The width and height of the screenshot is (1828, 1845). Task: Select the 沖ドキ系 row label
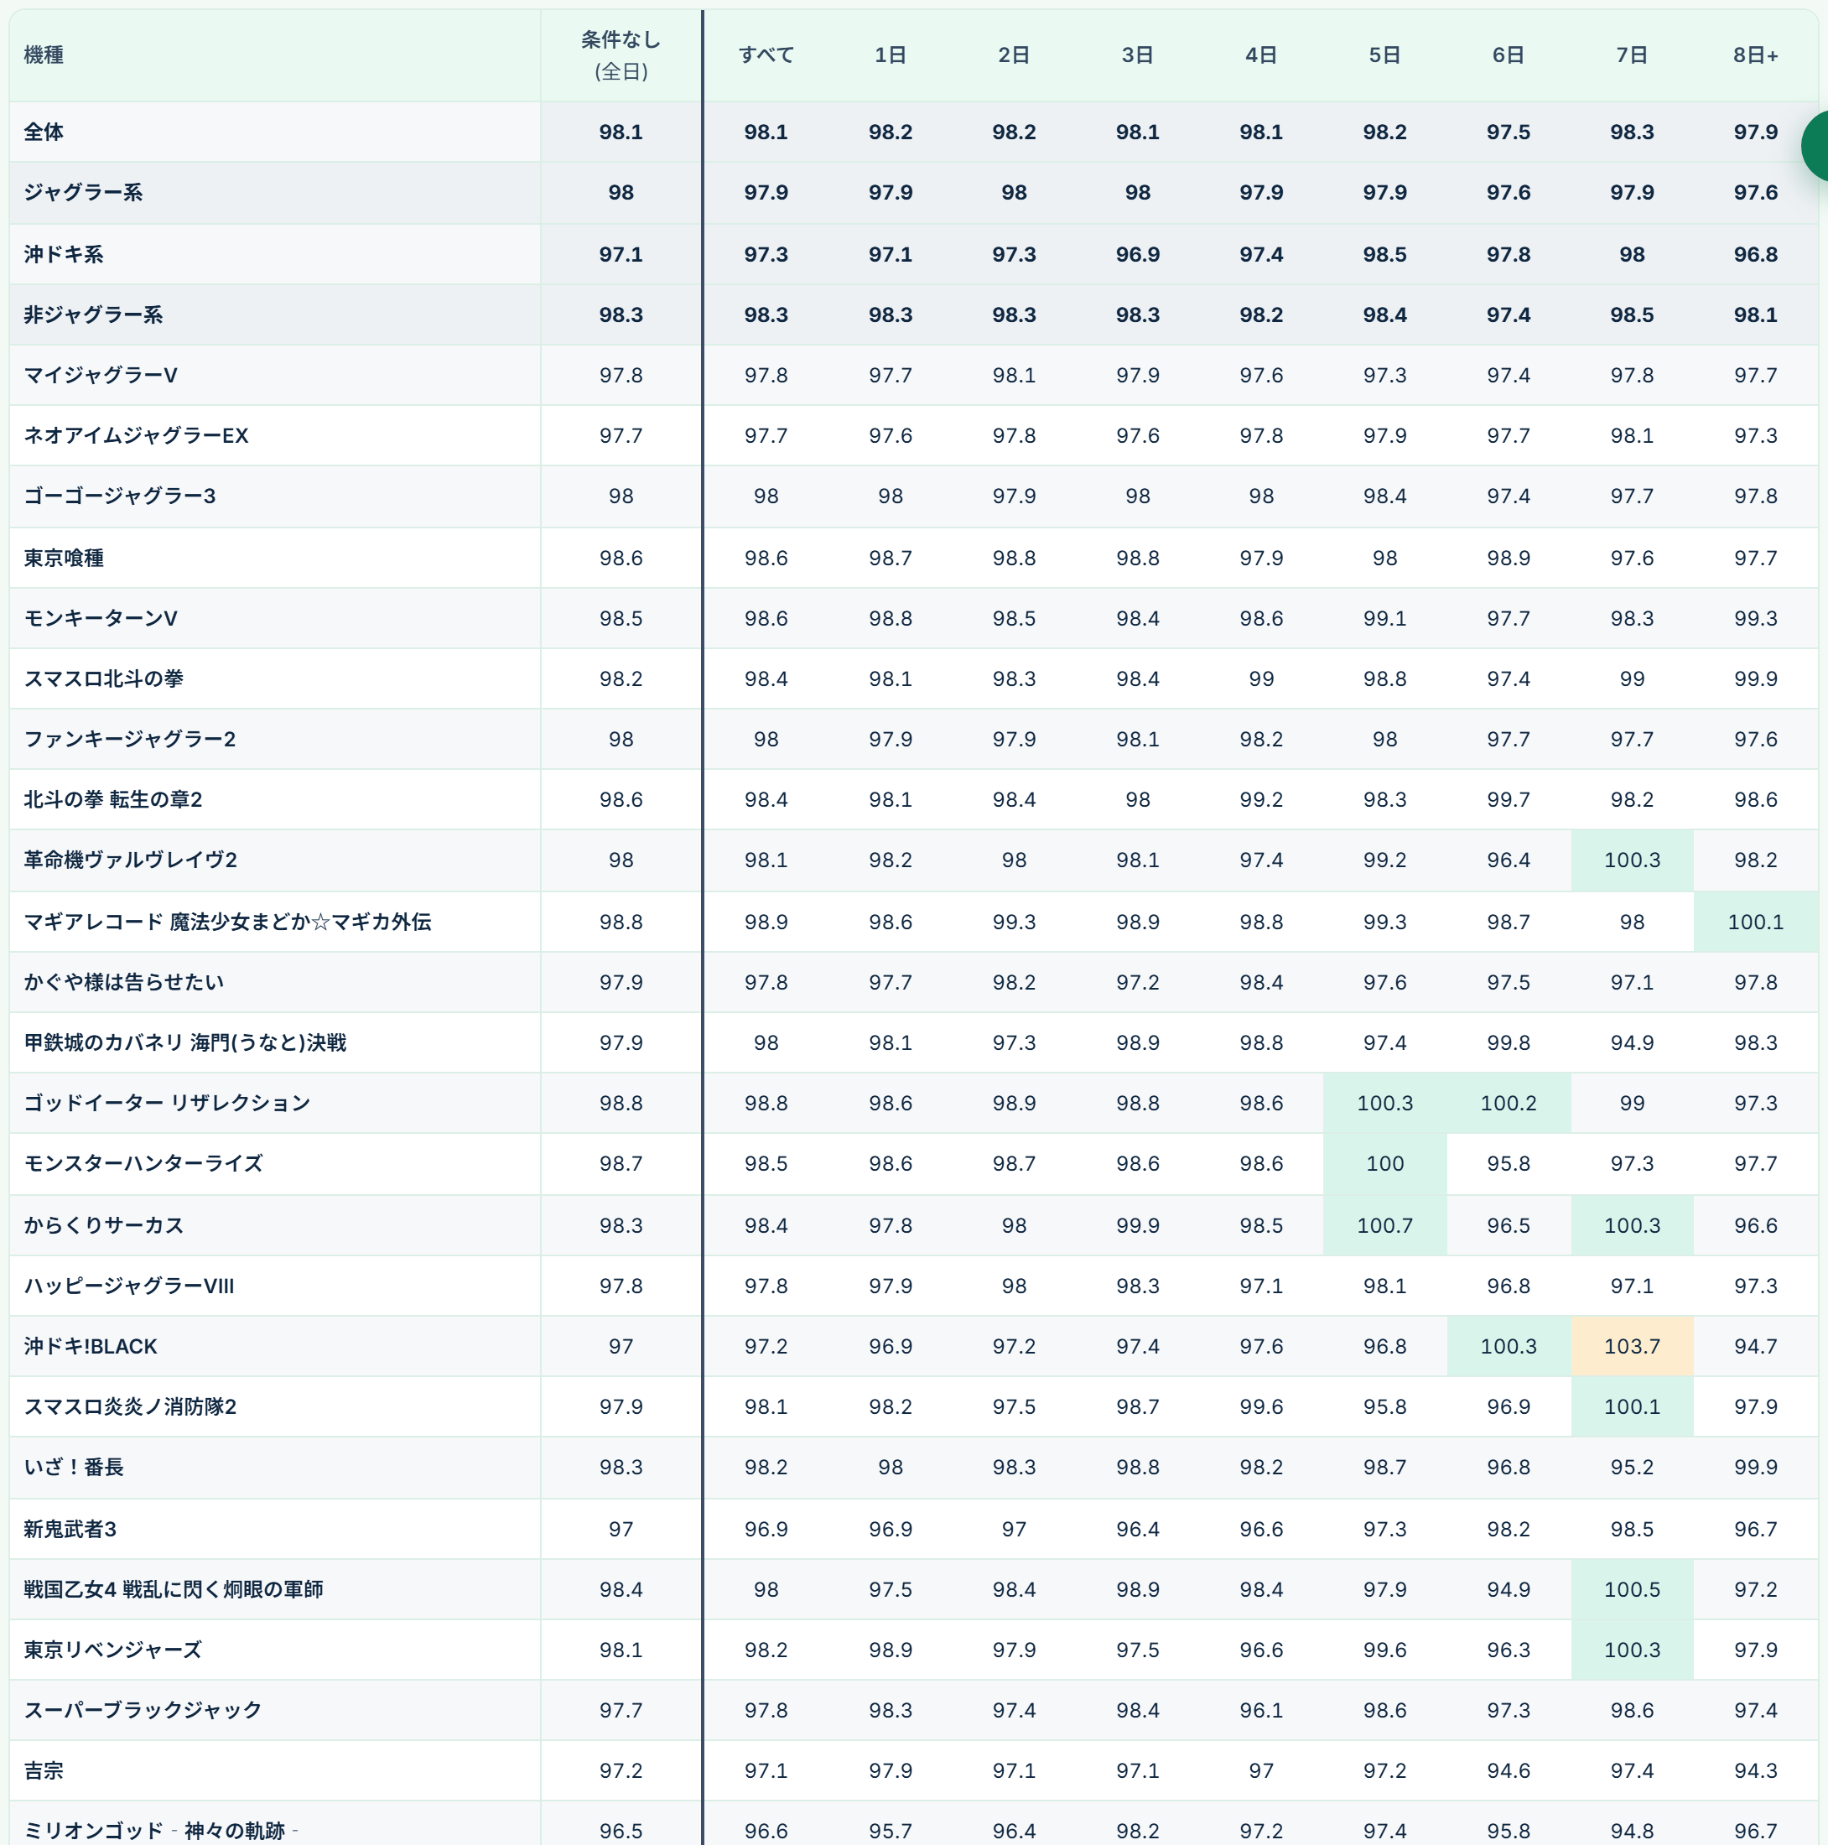pyautogui.click(x=63, y=254)
